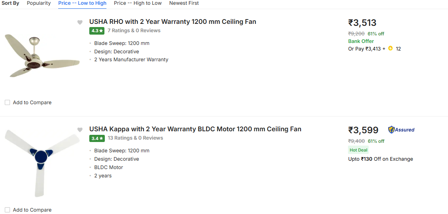Click the coin icon beside 12
448x214 pixels.
390,49
